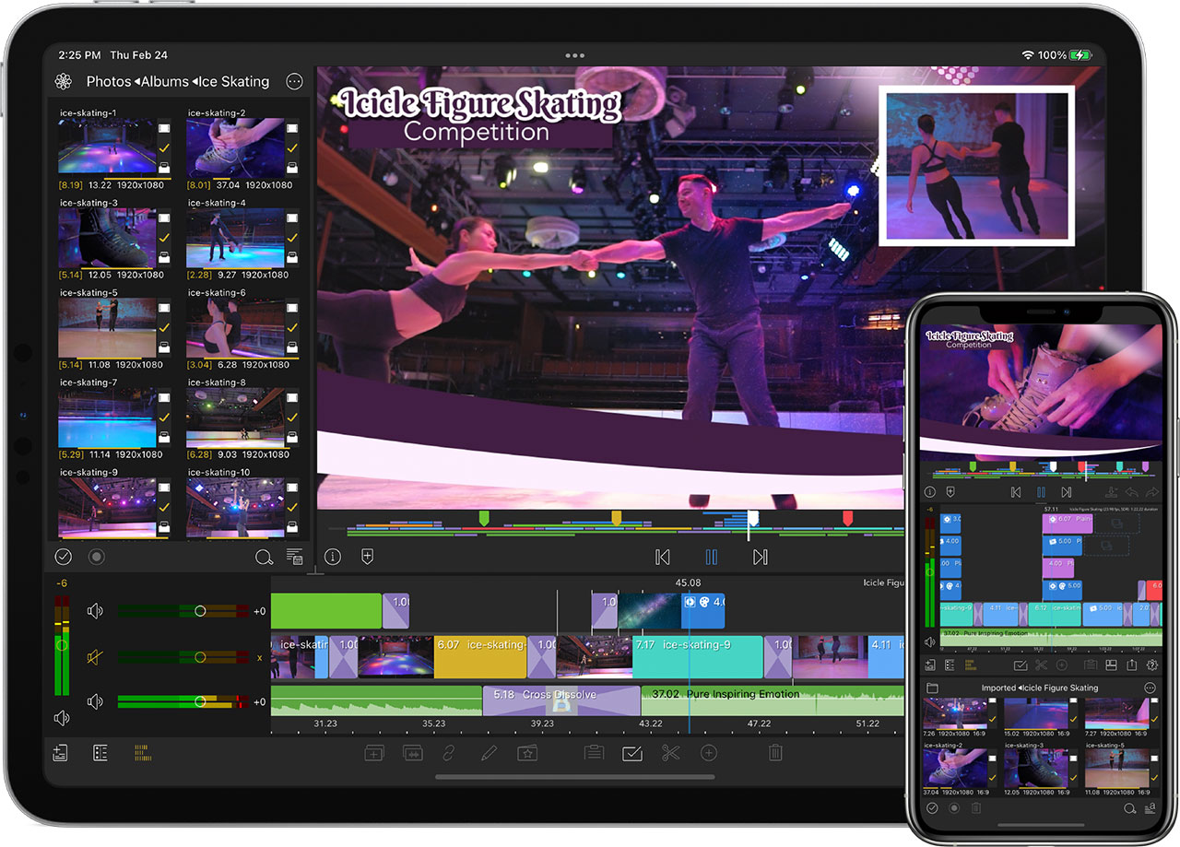
Task: Go back to Photos in the breadcrumb
Action: 109,82
